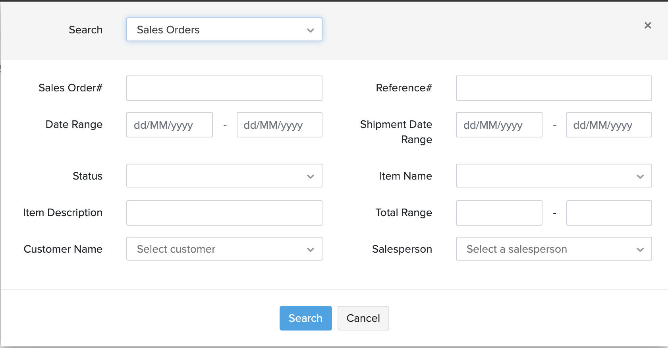This screenshot has width=668, height=348.
Task: Expand the Status dropdown
Action: [224, 176]
